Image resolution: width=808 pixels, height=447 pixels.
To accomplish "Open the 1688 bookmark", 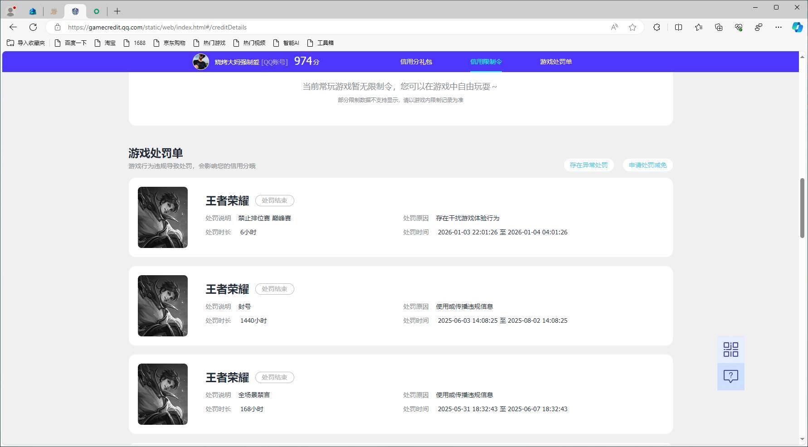I will [x=135, y=43].
